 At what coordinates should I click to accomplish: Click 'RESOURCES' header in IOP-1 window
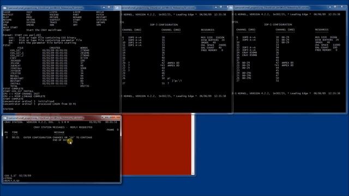322,29
